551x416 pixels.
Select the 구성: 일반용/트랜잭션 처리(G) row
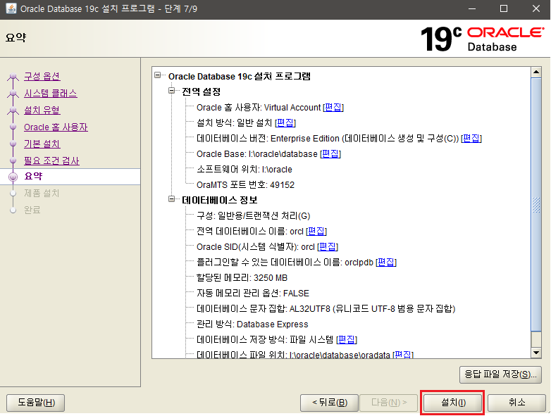pyautogui.click(x=254, y=216)
